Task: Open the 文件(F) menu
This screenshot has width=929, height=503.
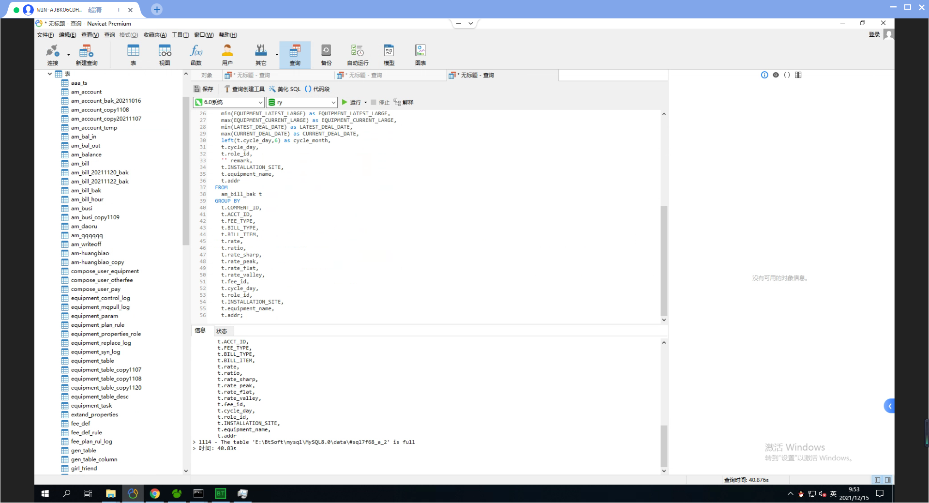Action: pos(45,35)
